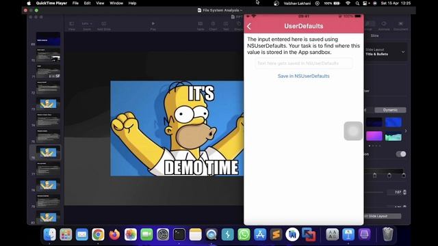Viewport: 438px width, 246px height.
Task: Click the Spotlight search icon in menu bar
Action: (x=357, y=3)
